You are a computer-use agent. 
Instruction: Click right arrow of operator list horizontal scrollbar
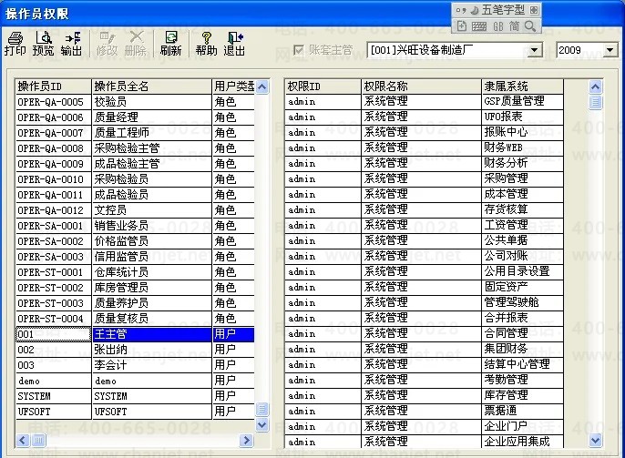point(246,440)
